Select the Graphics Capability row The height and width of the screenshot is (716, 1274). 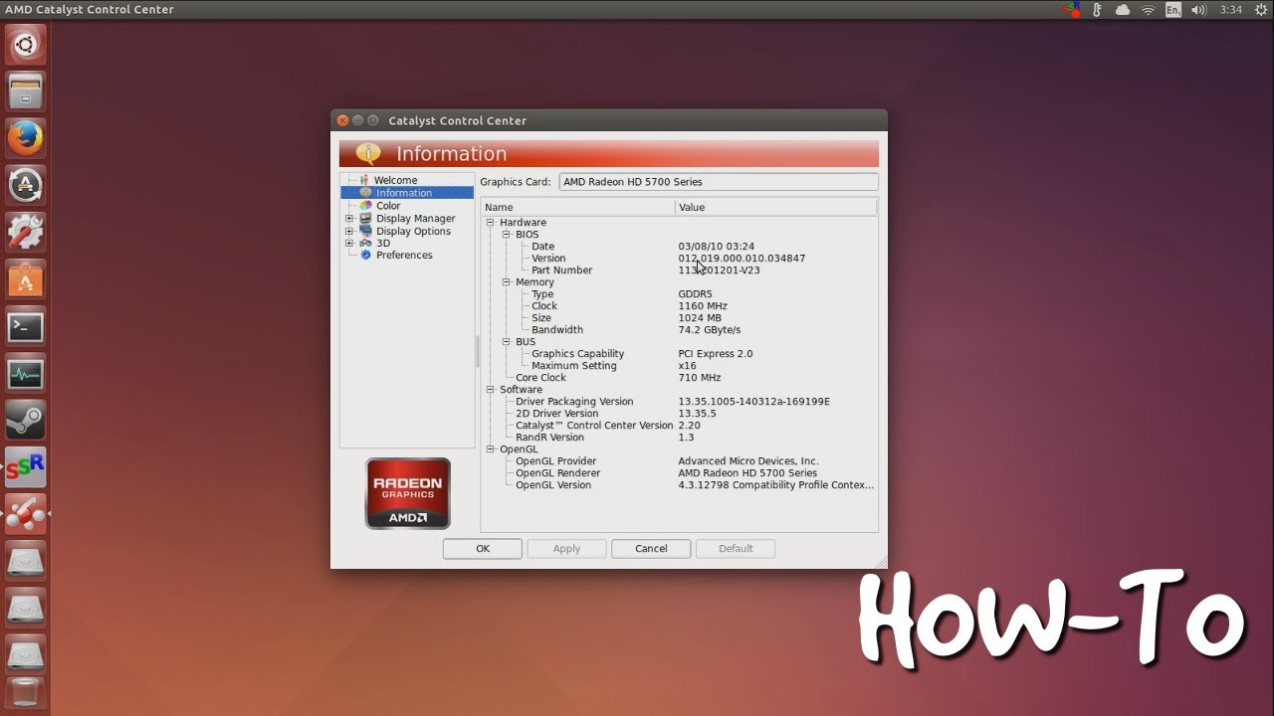[x=679, y=354]
